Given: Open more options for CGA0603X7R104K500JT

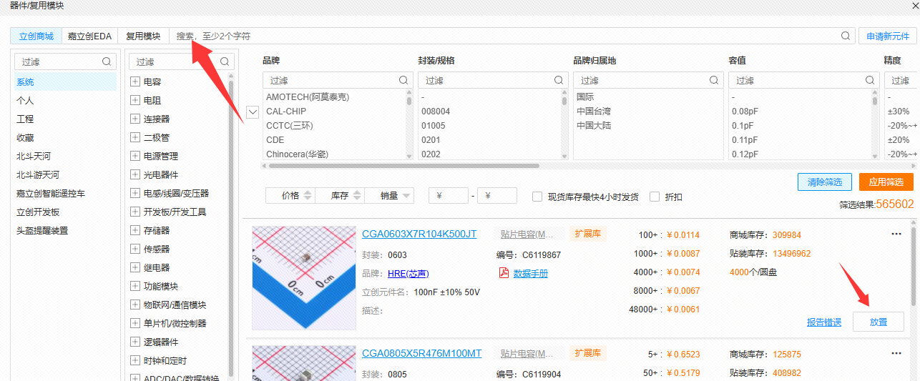Looking at the screenshot, I should pos(896,234).
